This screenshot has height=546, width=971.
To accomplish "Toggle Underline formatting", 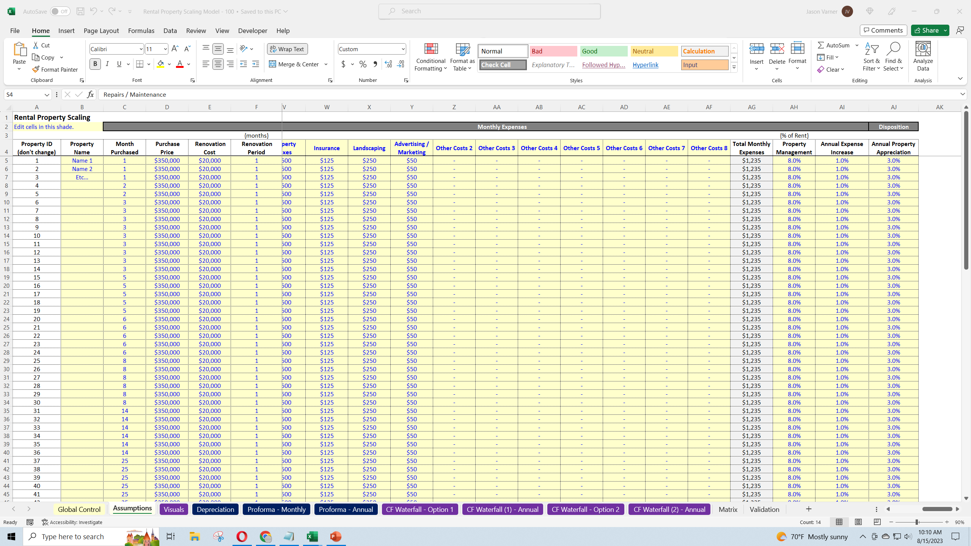I will (119, 64).
